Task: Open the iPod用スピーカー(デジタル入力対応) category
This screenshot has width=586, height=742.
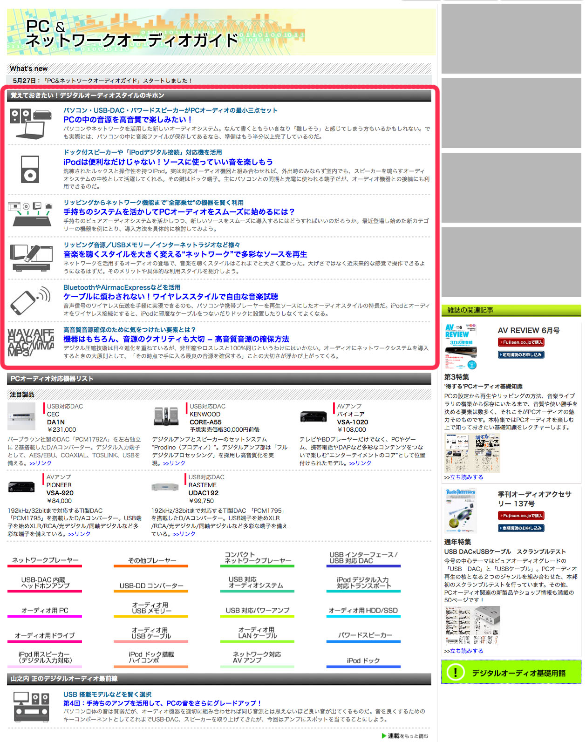Action: 45,659
